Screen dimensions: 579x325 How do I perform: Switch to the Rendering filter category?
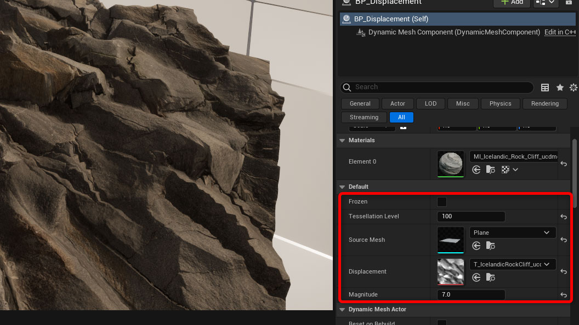(x=544, y=103)
